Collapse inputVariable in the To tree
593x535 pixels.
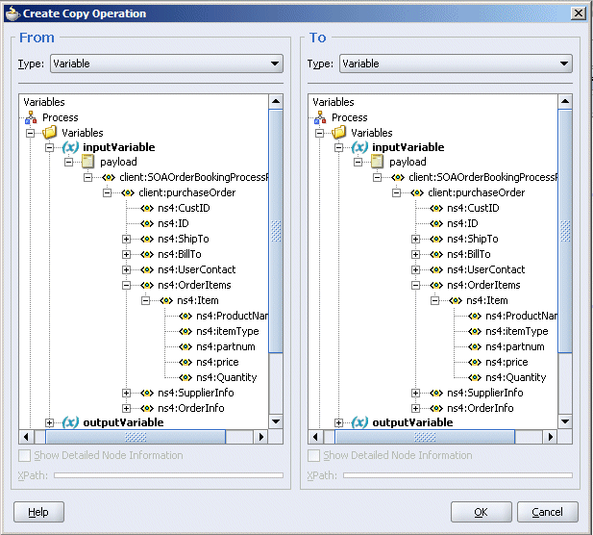(339, 147)
